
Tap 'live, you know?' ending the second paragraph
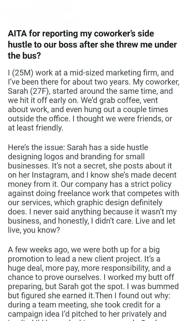click(34, 230)
